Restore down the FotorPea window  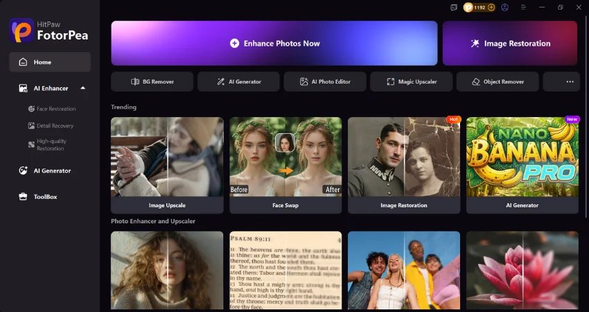pyautogui.click(x=561, y=7)
